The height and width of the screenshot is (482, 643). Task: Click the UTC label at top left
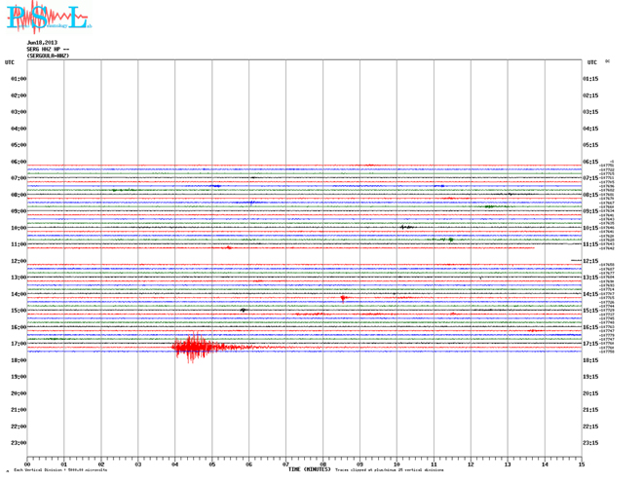point(10,62)
